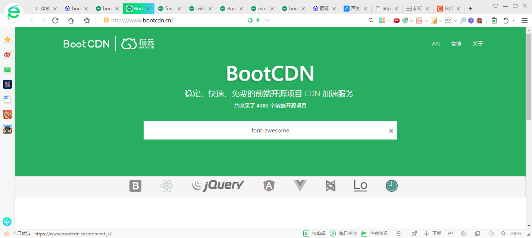Click the BootCDN header logo

point(87,44)
